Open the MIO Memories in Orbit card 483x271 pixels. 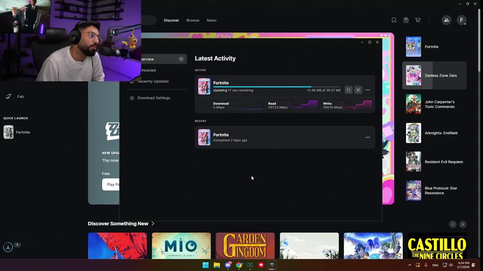coord(181,246)
